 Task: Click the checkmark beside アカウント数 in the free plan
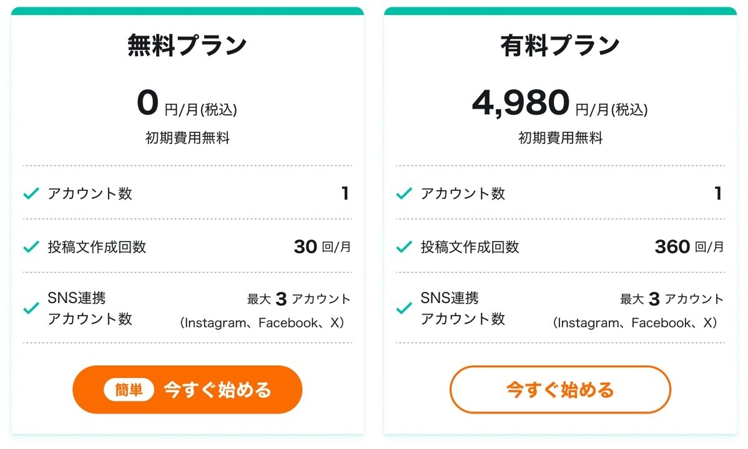point(31,194)
